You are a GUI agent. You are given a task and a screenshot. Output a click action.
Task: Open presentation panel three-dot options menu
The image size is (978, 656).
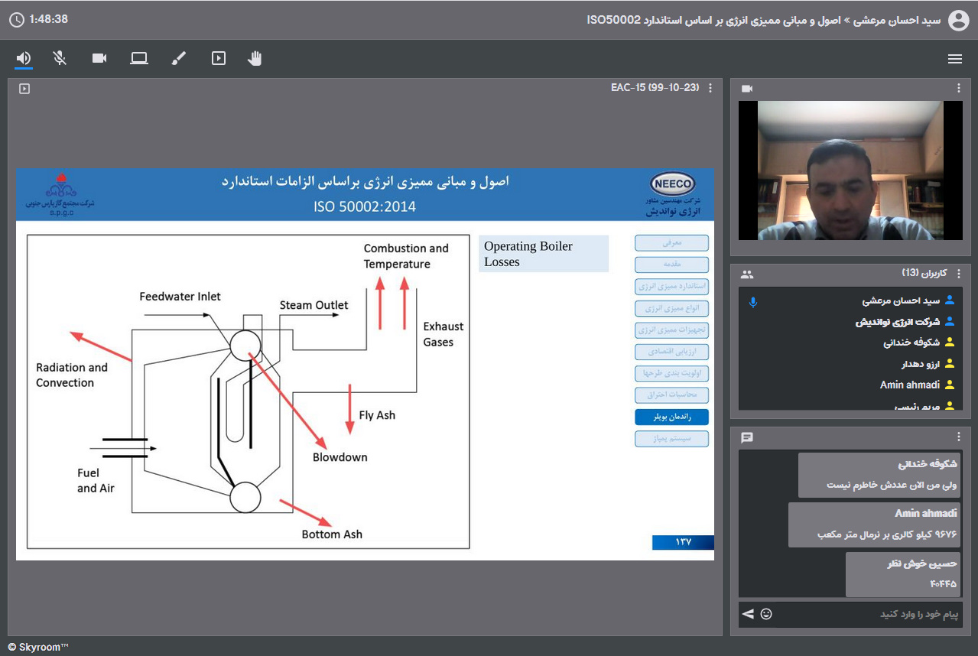710,88
